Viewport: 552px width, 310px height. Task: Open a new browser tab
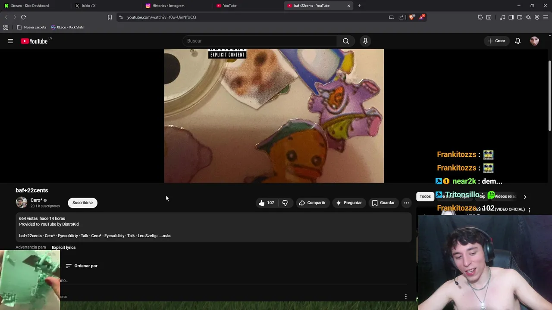[359, 6]
